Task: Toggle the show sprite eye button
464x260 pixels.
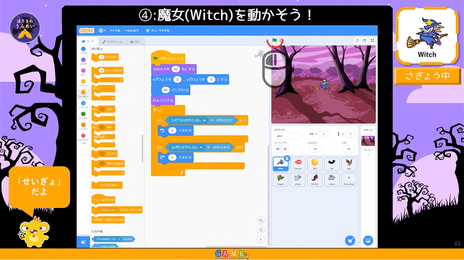Action: point(278,148)
